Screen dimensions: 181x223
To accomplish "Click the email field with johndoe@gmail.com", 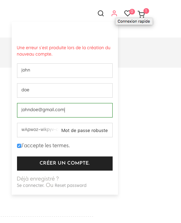I will click(65, 110).
